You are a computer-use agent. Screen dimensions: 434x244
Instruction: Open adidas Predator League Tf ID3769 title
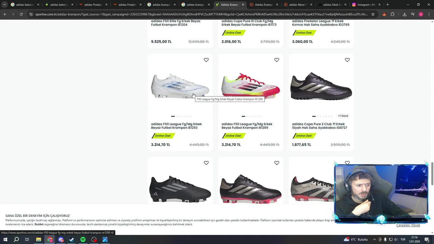[x=320, y=23]
